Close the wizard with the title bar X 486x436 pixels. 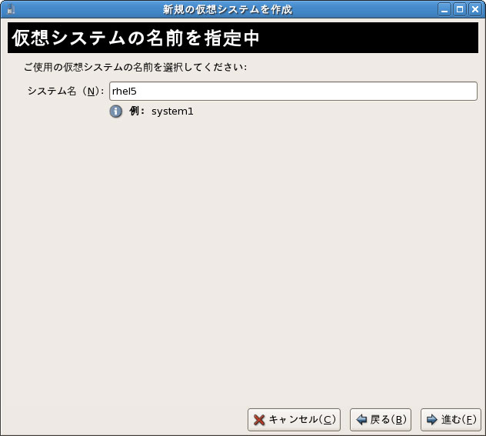tap(475, 9)
